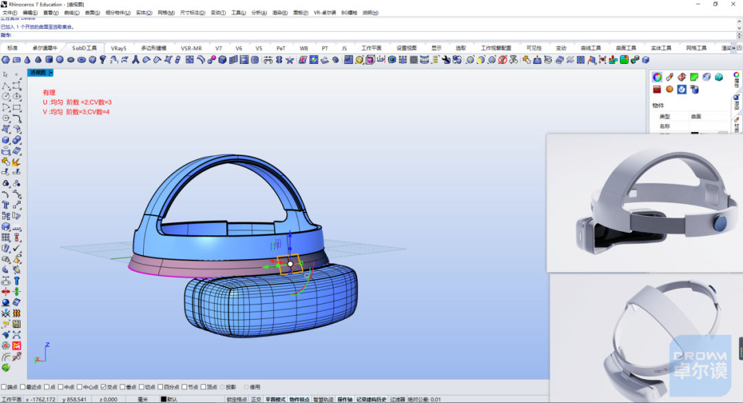The image size is (743, 403).
Task: Click the solid blue cube icon at toolbar end
Action: (645, 60)
